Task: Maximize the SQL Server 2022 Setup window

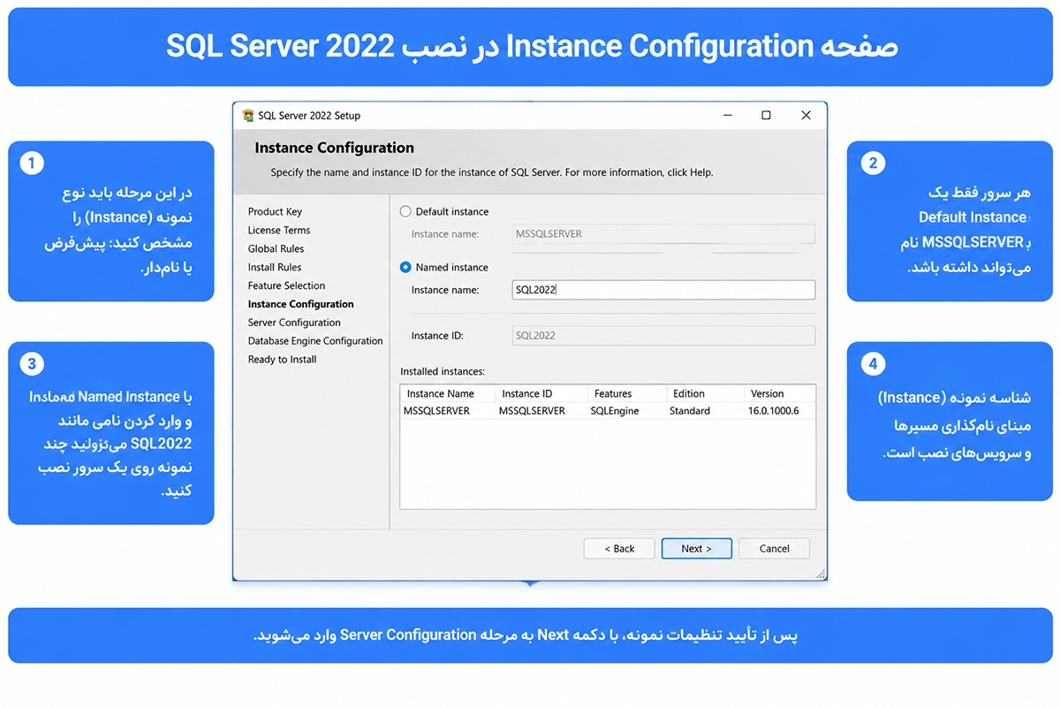Action: pyautogui.click(x=766, y=116)
